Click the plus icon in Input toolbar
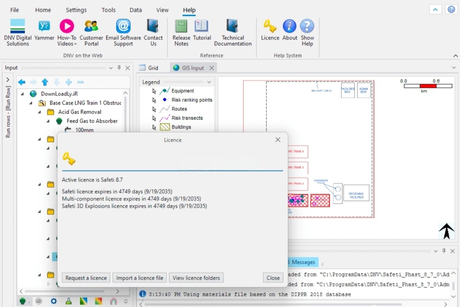This screenshot has width=460, height=307. pos(69,82)
